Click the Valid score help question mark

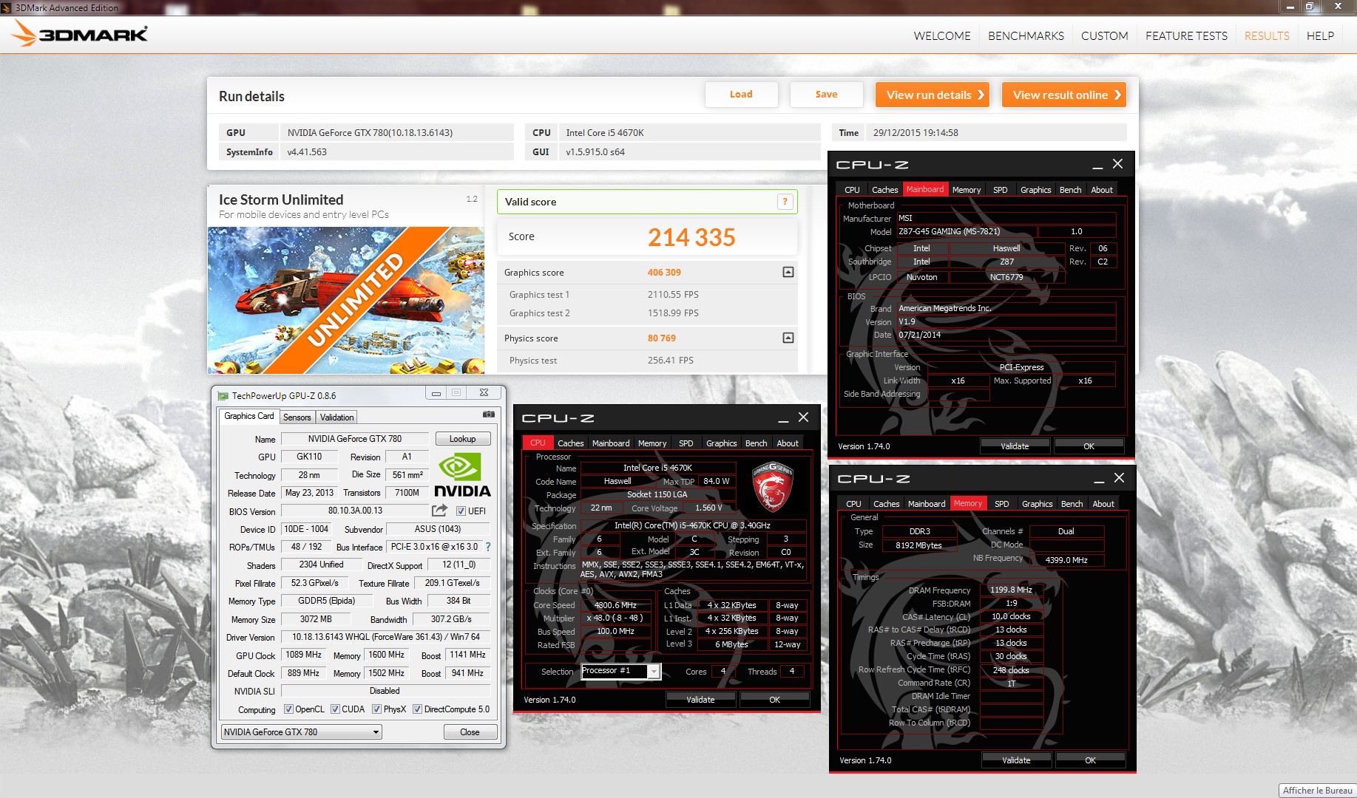[x=785, y=202]
